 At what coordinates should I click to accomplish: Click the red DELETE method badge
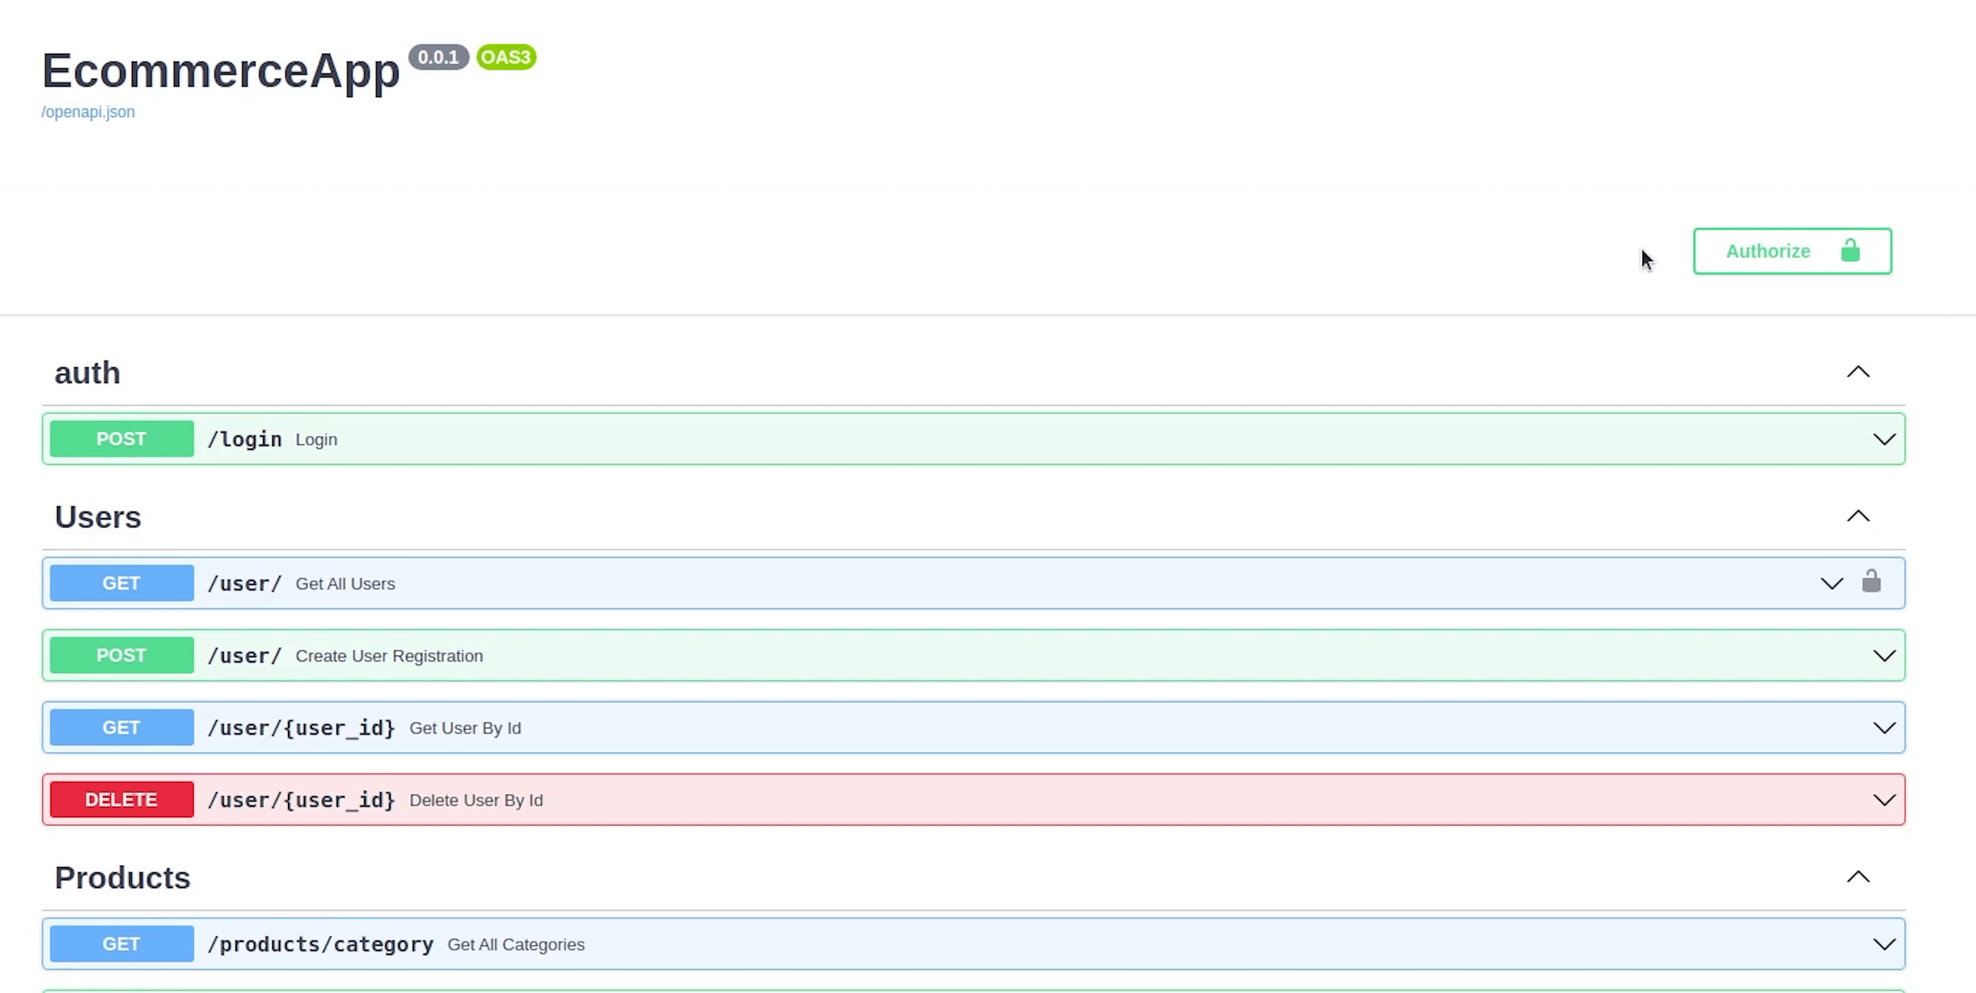coord(121,800)
